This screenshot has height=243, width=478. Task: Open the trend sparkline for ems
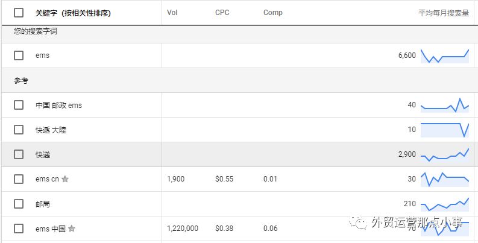point(445,56)
